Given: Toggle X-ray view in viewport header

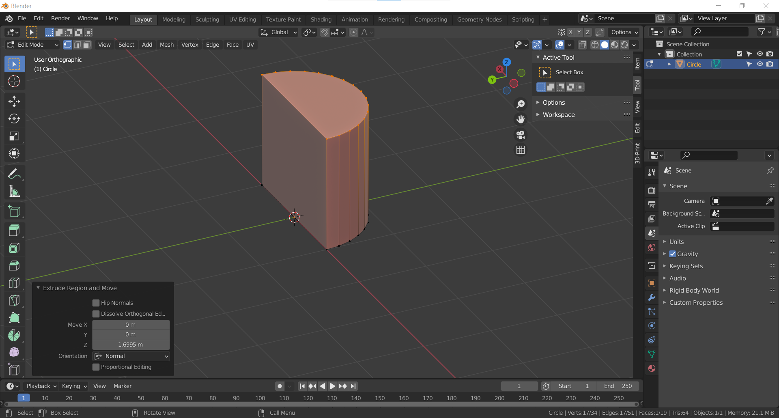Looking at the screenshot, I should [x=582, y=45].
